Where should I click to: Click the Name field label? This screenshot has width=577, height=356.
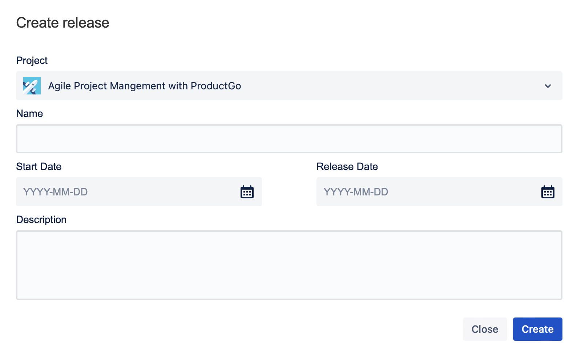click(x=29, y=113)
